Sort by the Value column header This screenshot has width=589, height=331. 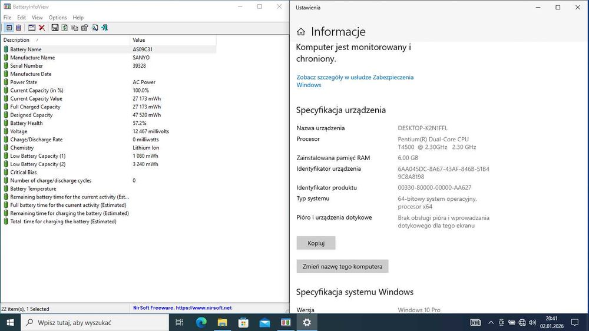pos(173,40)
